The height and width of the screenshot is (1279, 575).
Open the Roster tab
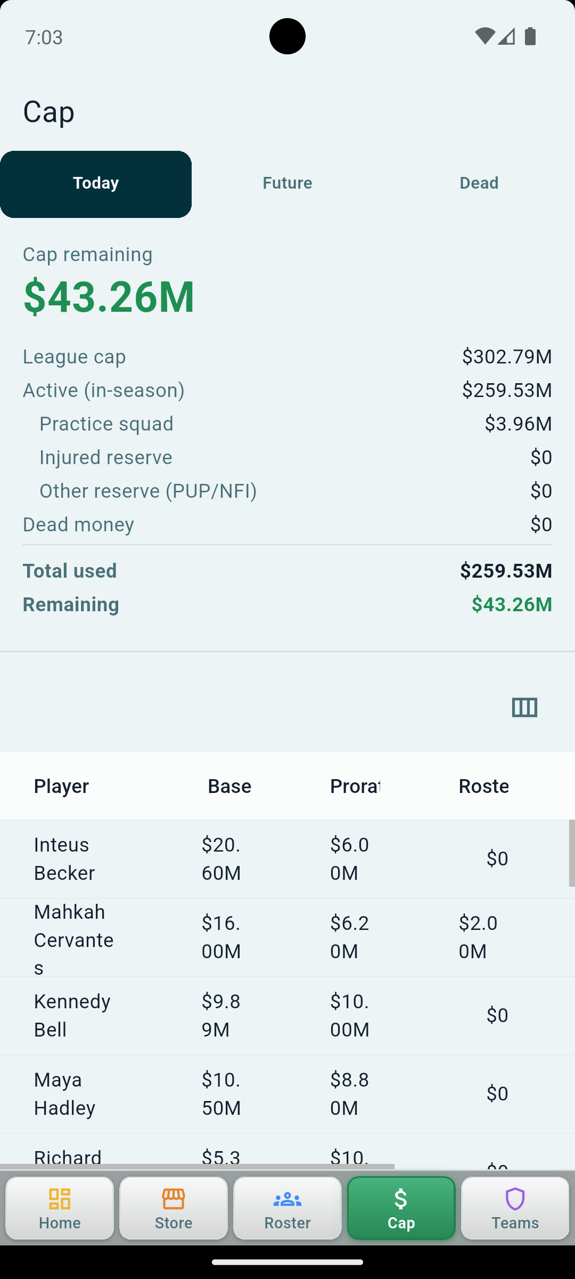[x=287, y=1208]
